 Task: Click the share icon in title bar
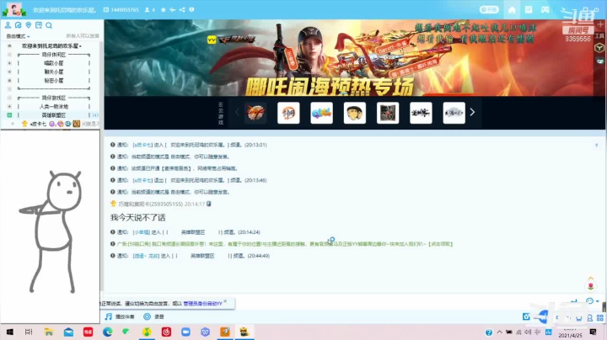[182, 9]
